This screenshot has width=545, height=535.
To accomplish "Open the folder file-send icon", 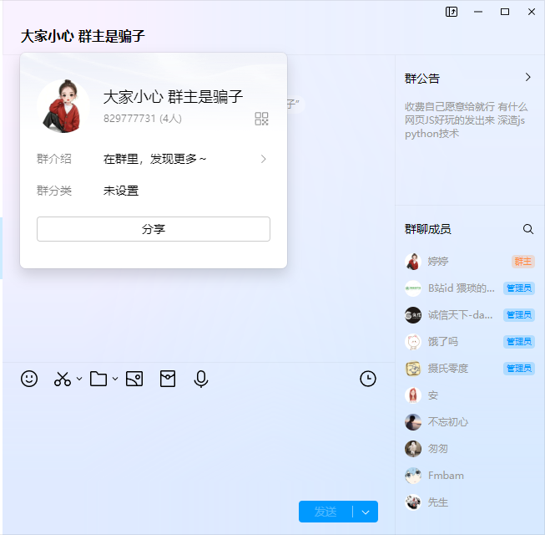I will [98, 379].
